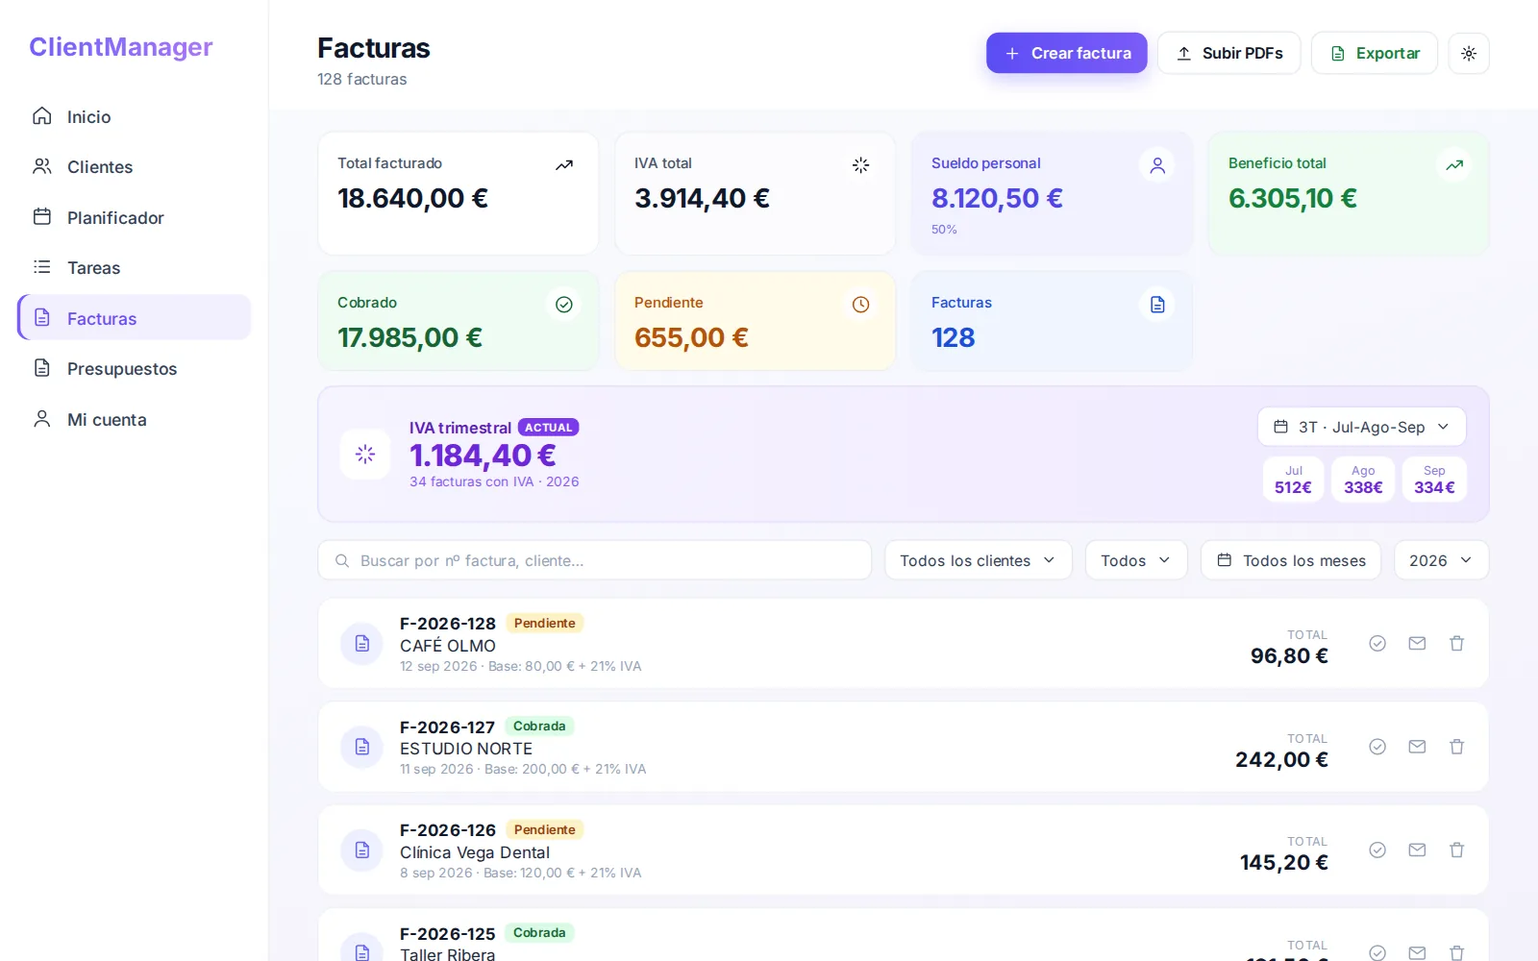Click the ClientManager logo link
1538x961 pixels.
coord(121,46)
